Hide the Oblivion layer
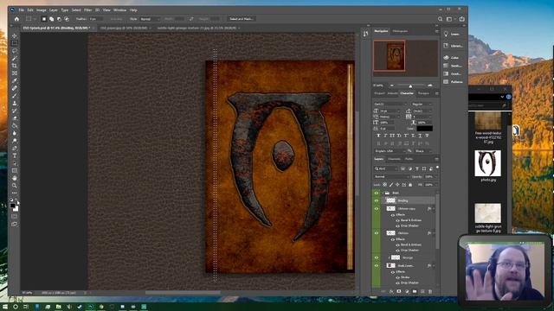This screenshot has width=554, height=311. (377, 233)
